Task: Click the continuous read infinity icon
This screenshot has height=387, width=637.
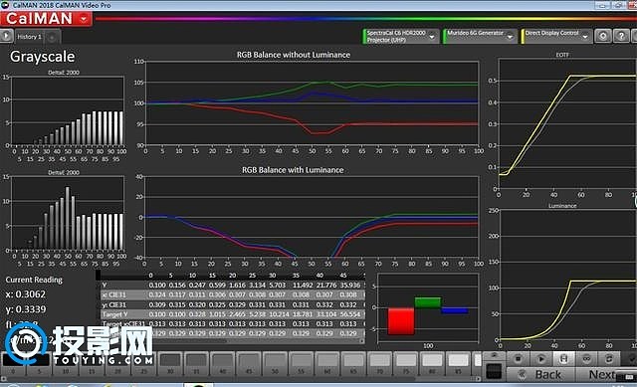Action: point(586,359)
